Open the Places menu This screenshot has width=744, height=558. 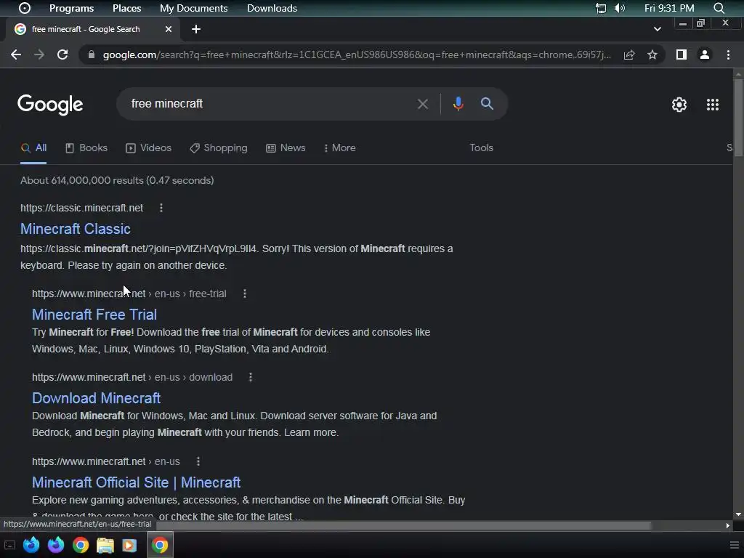pyautogui.click(x=126, y=8)
